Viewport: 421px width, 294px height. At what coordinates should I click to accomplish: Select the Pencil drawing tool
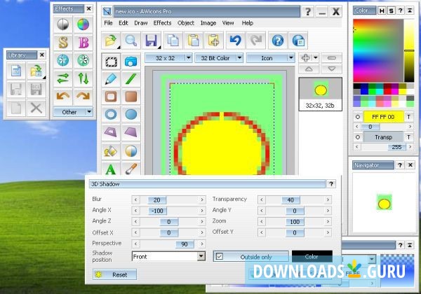pos(111,79)
